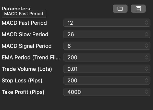Viewport: 153px width, 110px height.
Task: Click the stepper arrows for MACD Slow Period
Action: tap(147, 34)
